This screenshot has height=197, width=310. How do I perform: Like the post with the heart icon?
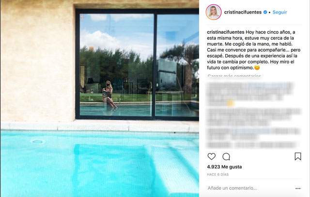coord(212,156)
